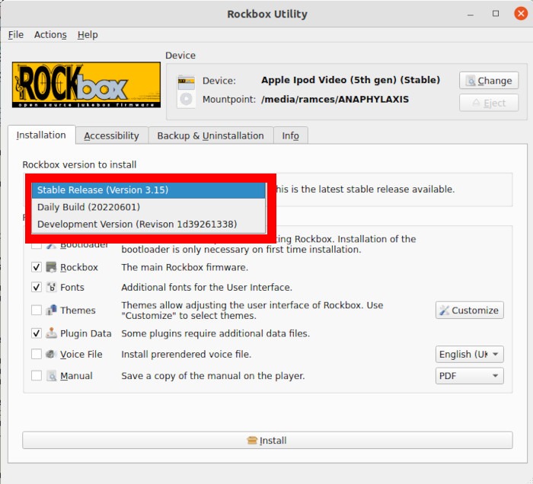Switch to the Installation tab
The height and width of the screenshot is (484, 533).
coord(41,135)
